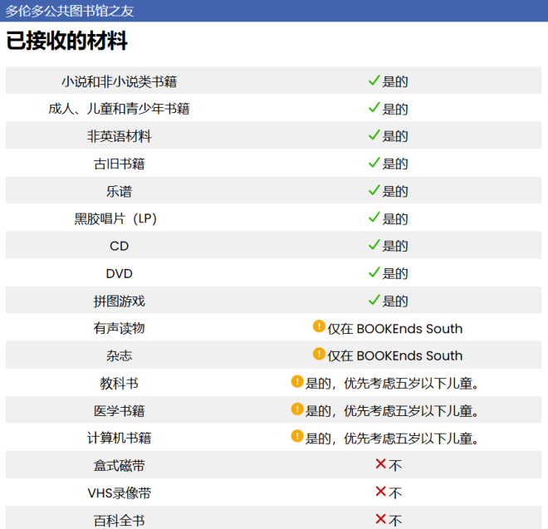
Task: Click the red X icon for 盒式磁带
Action: coord(380,464)
